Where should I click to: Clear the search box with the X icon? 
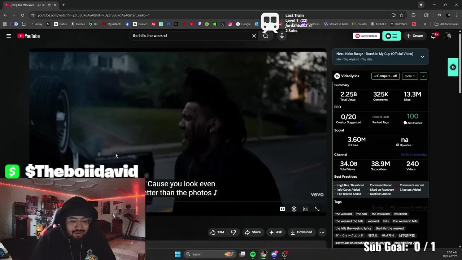(254, 36)
